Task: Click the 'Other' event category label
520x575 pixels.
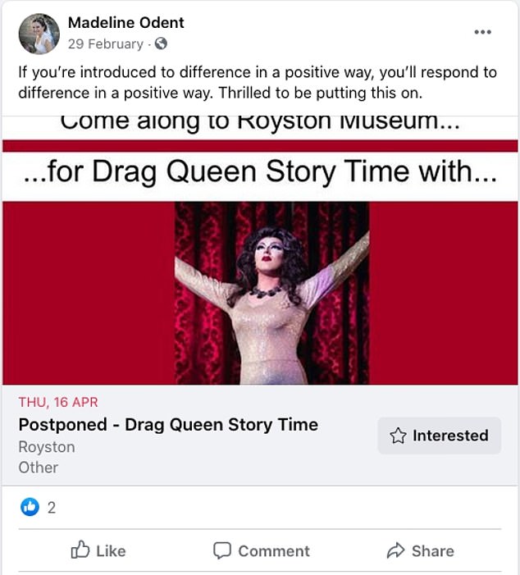Action: [x=39, y=468]
